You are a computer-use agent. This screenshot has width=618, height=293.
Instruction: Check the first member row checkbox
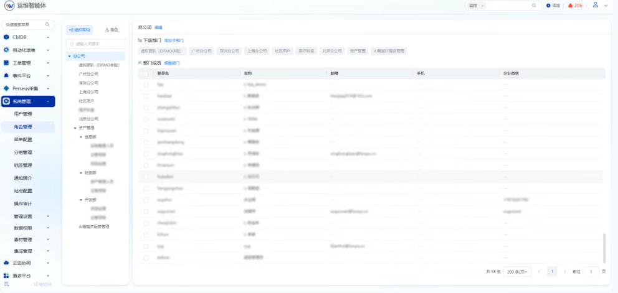click(x=146, y=83)
